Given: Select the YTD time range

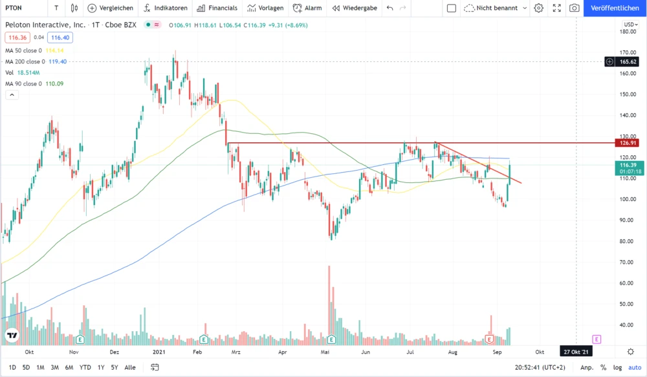Looking at the screenshot, I should (85, 367).
